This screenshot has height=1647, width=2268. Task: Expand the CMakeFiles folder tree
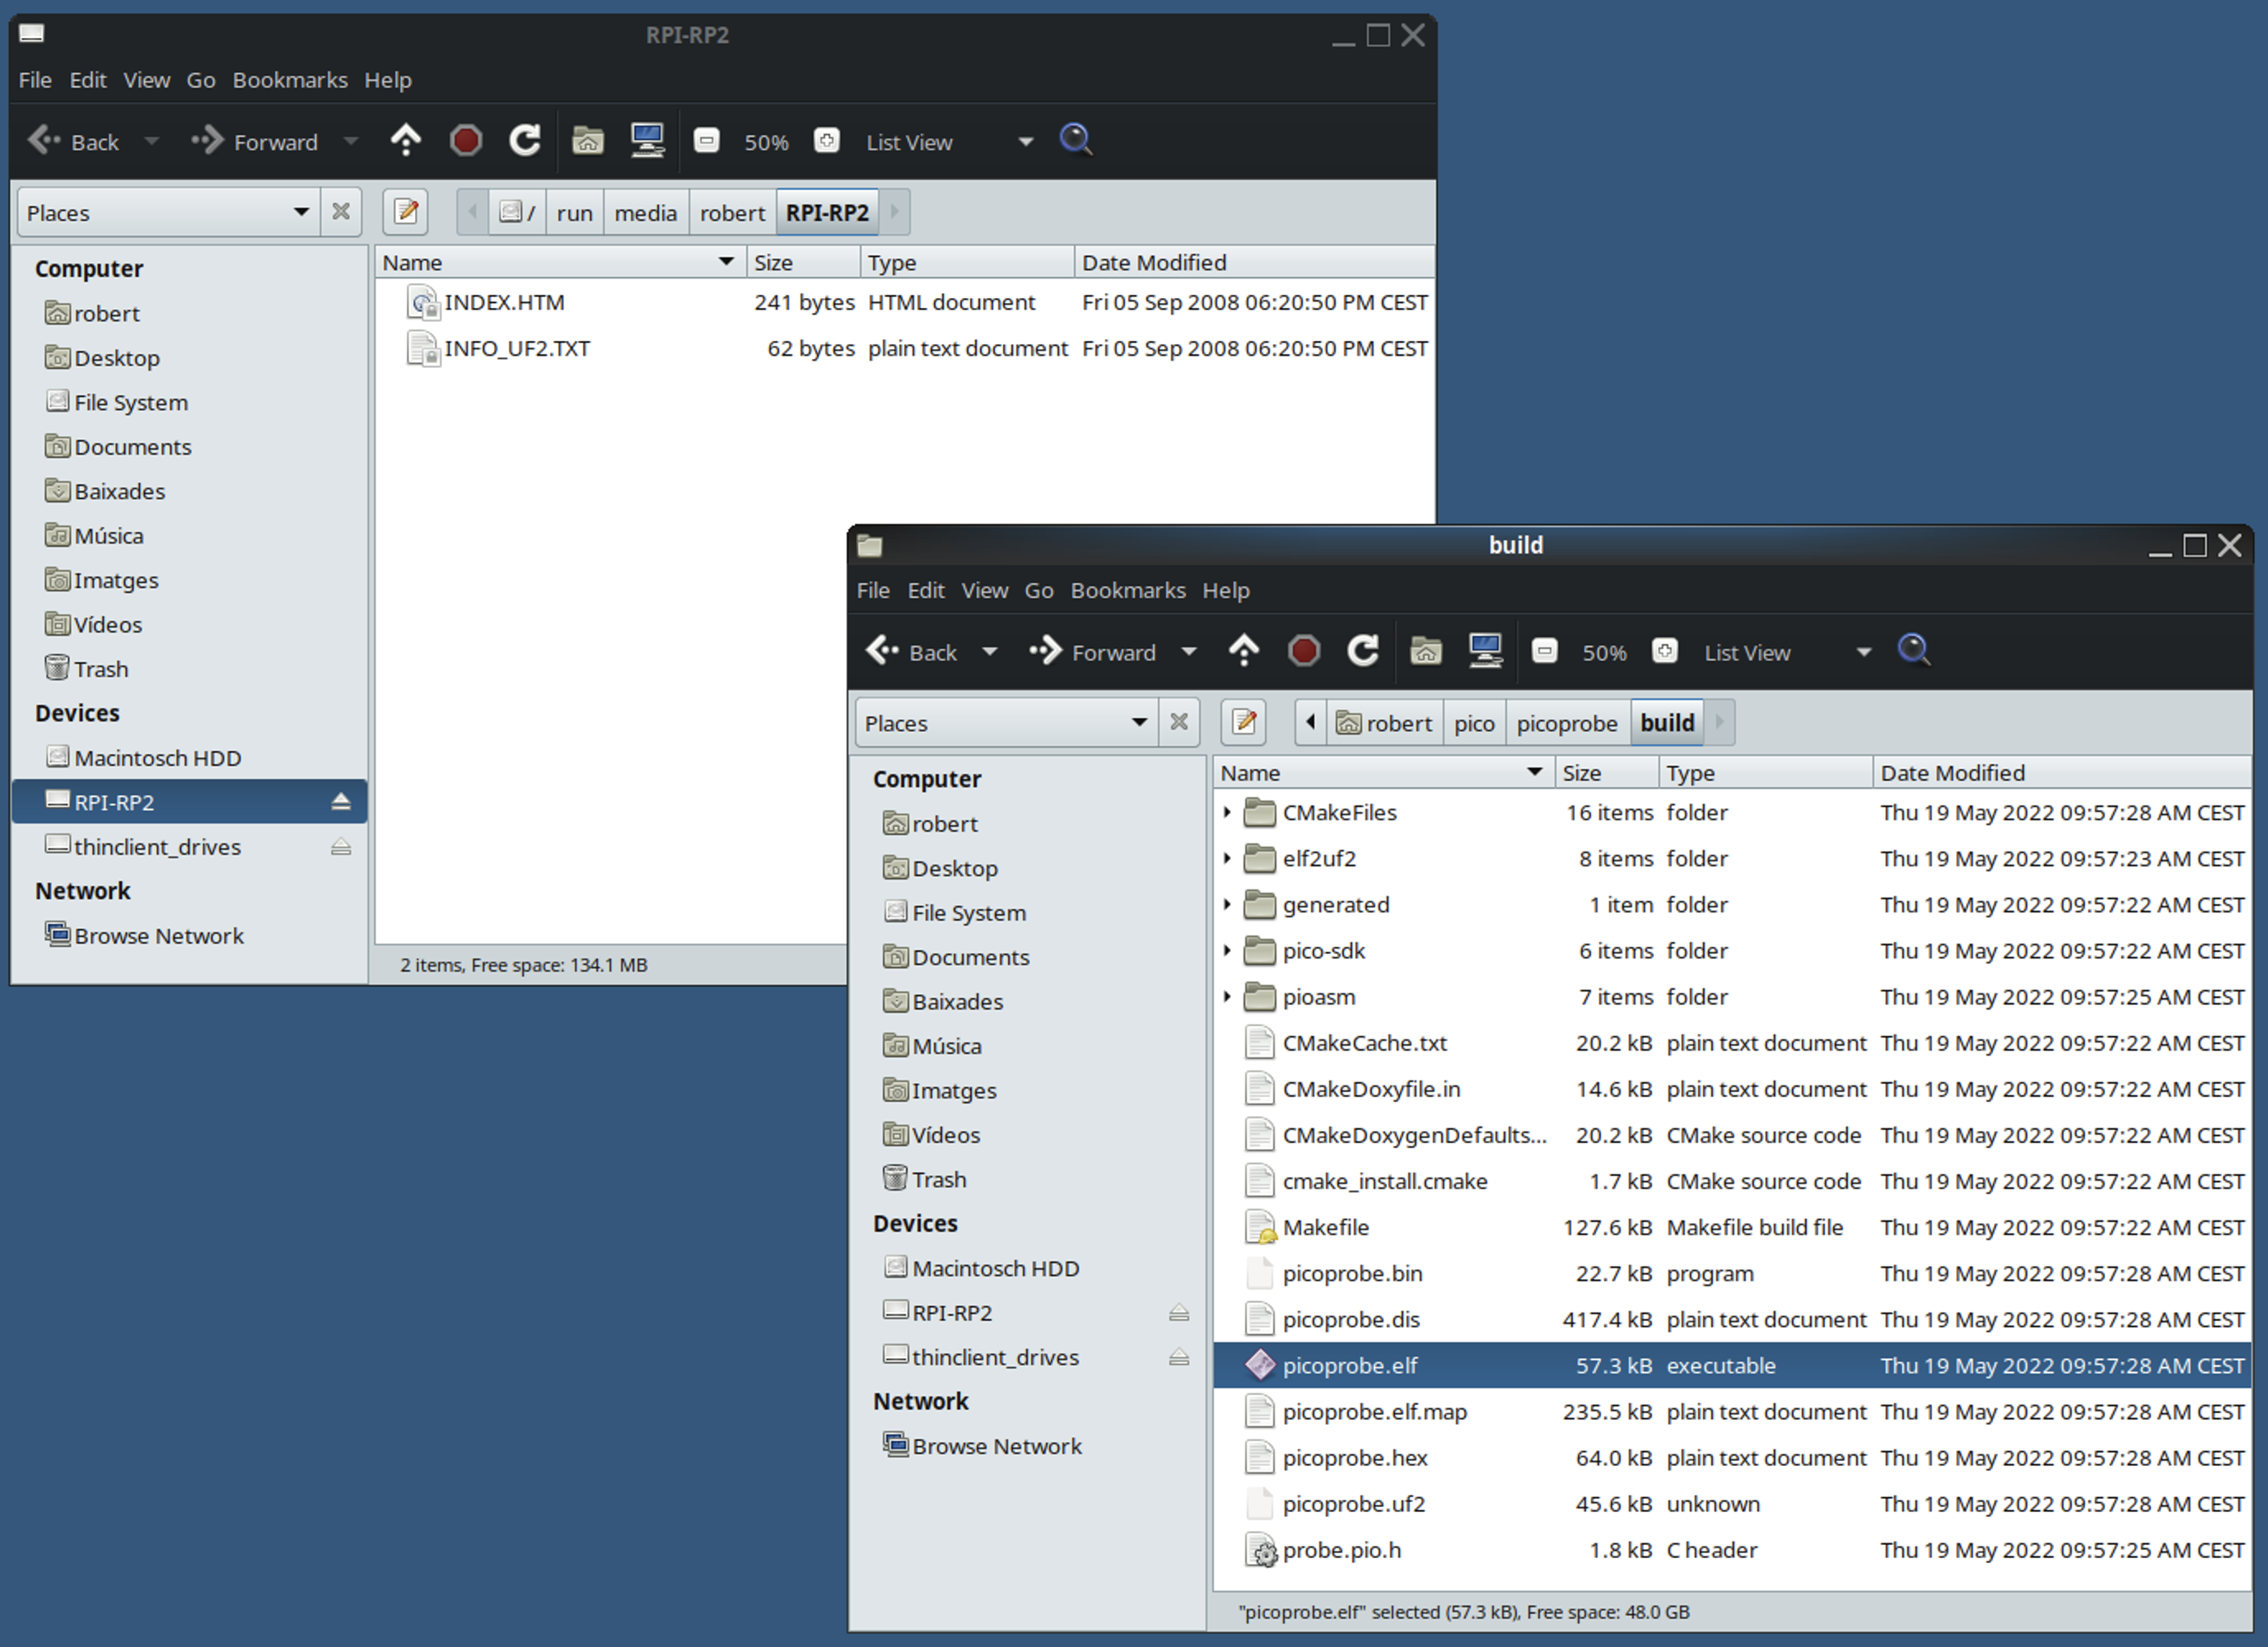click(x=1227, y=813)
